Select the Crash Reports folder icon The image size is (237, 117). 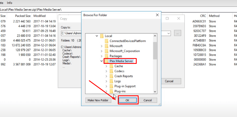pyautogui.click(x=112, y=76)
